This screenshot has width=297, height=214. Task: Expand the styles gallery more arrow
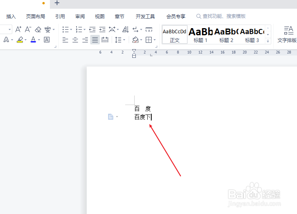tap(268, 41)
